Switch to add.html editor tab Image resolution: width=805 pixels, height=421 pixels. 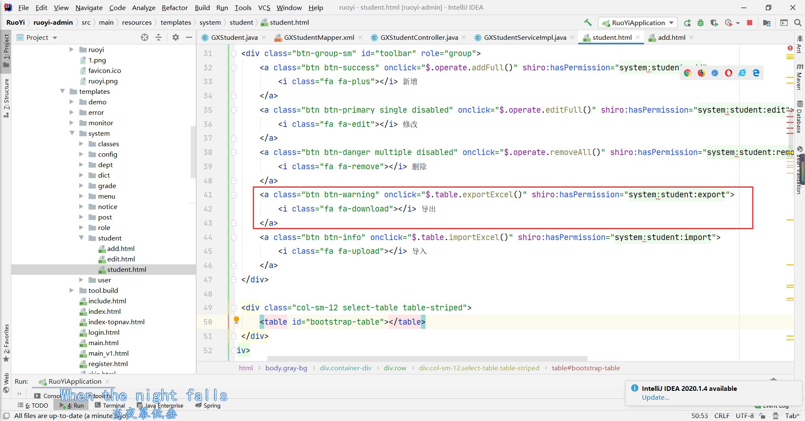(671, 37)
